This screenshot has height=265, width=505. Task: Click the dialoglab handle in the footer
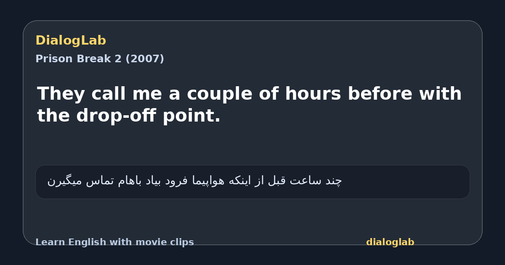pos(390,242)
